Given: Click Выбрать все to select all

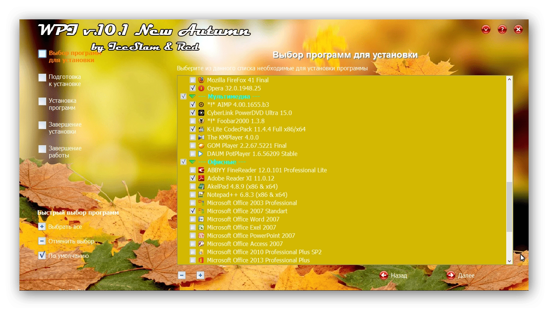Looking at the screenshot, I should [65, 227].
